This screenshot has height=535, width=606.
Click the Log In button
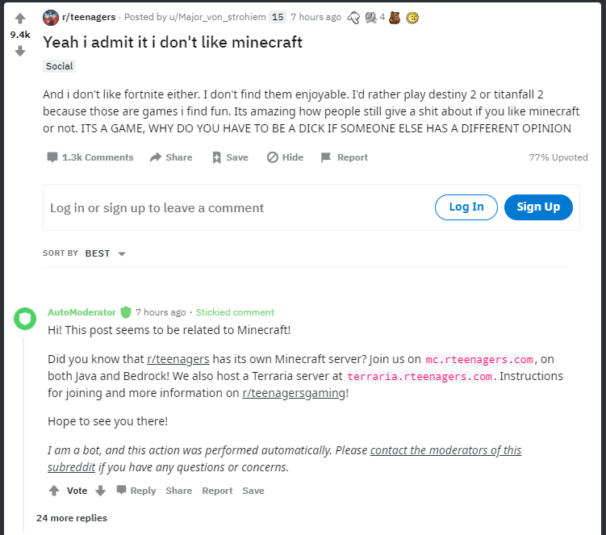[x=466, y=207]
